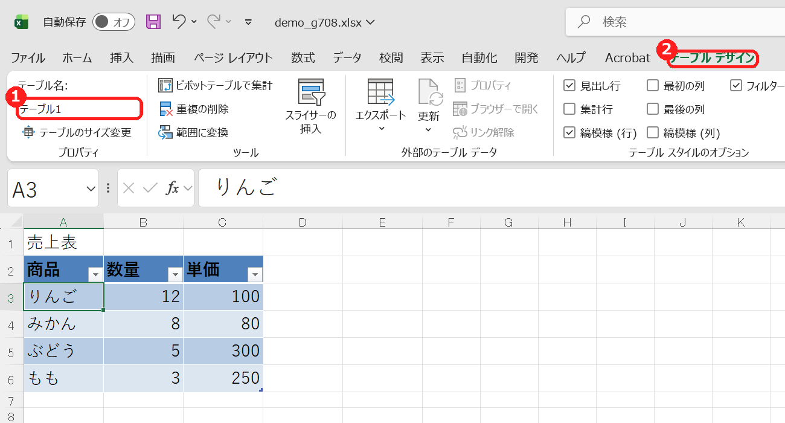Screen dimensions: 785x423
Task: Open the Redo history dropdown arrow
Action: (229, 22)
